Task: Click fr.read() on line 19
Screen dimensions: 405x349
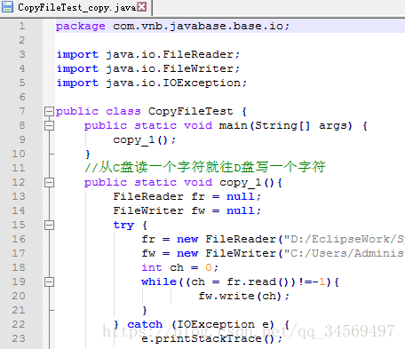Action: pos(258,282)
